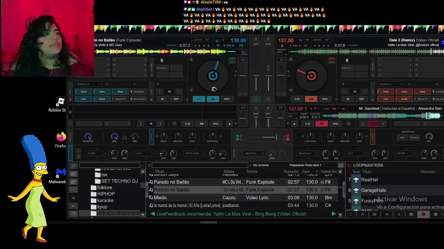This screenshot has height=249, width=444.
Task: Click the microphone GRABAR button
Action: click(x=414, y=138)
